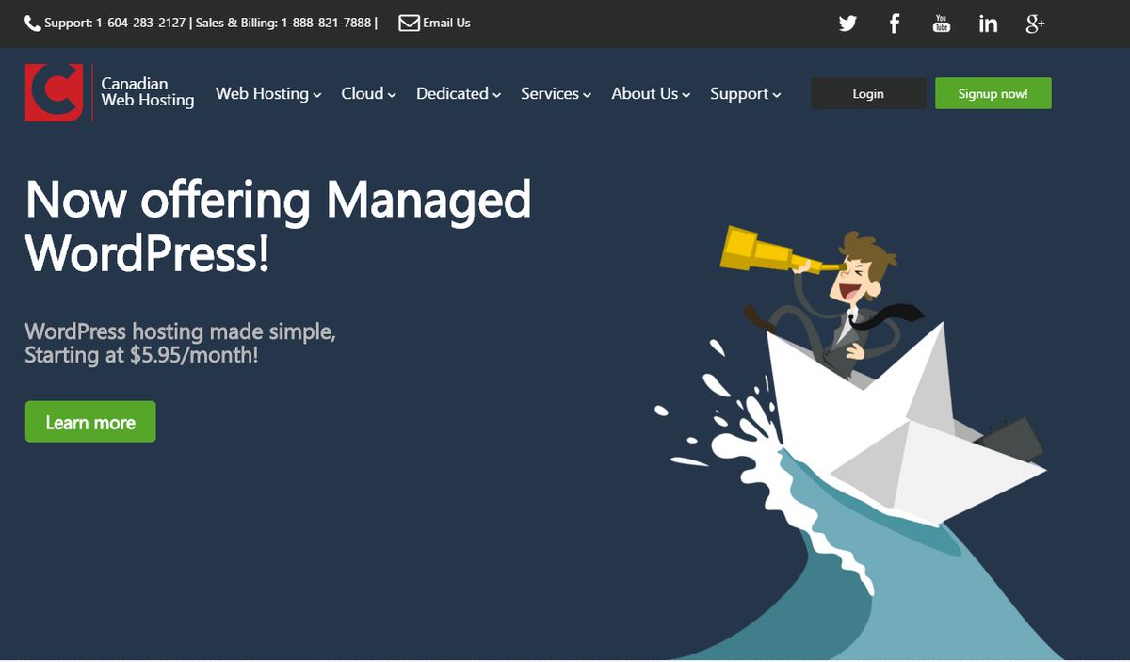Click the Email Us link
1130x662 pixels.
click(446, 23)
